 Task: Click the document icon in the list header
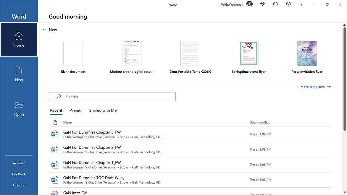[55, 122]
